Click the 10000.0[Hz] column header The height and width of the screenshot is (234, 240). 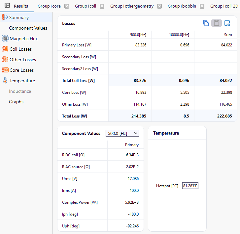pos(179,35)
